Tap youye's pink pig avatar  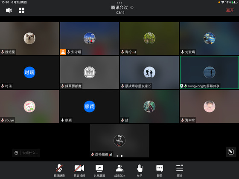pyautogui.click(x=29, y=107)
